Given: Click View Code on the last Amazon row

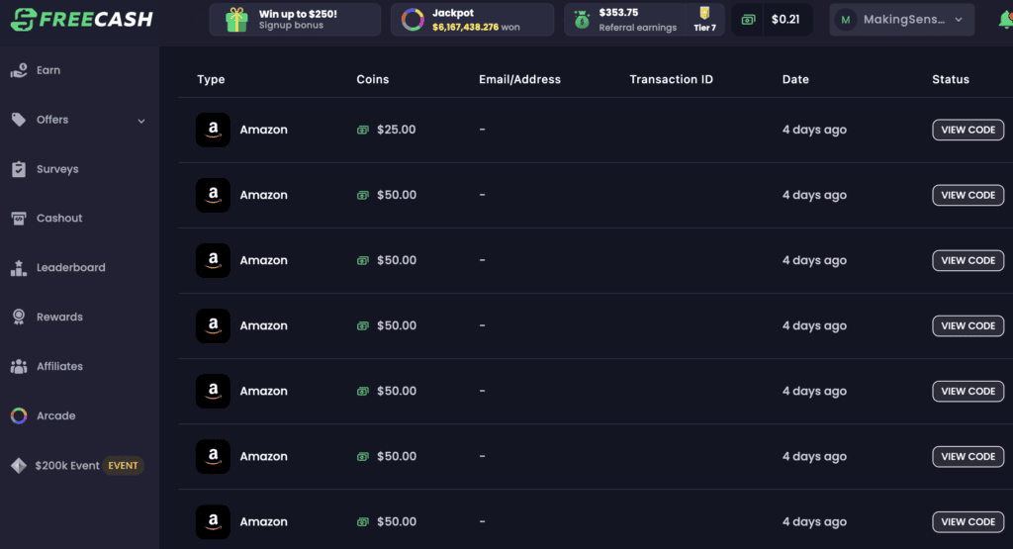Looking at the screenshot, I should coord(967,521).
